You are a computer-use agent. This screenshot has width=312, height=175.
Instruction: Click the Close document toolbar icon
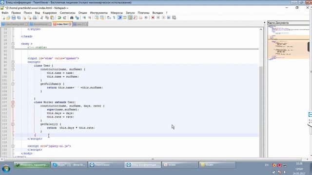click(x=24, y=17)
